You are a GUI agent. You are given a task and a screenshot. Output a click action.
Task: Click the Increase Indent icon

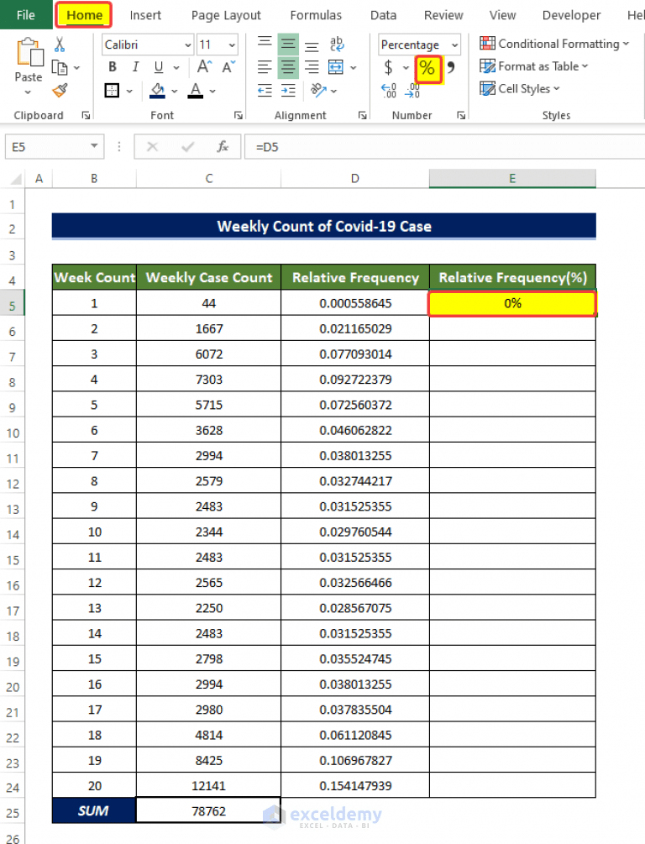pyautogui.click(x=288, y=91)
